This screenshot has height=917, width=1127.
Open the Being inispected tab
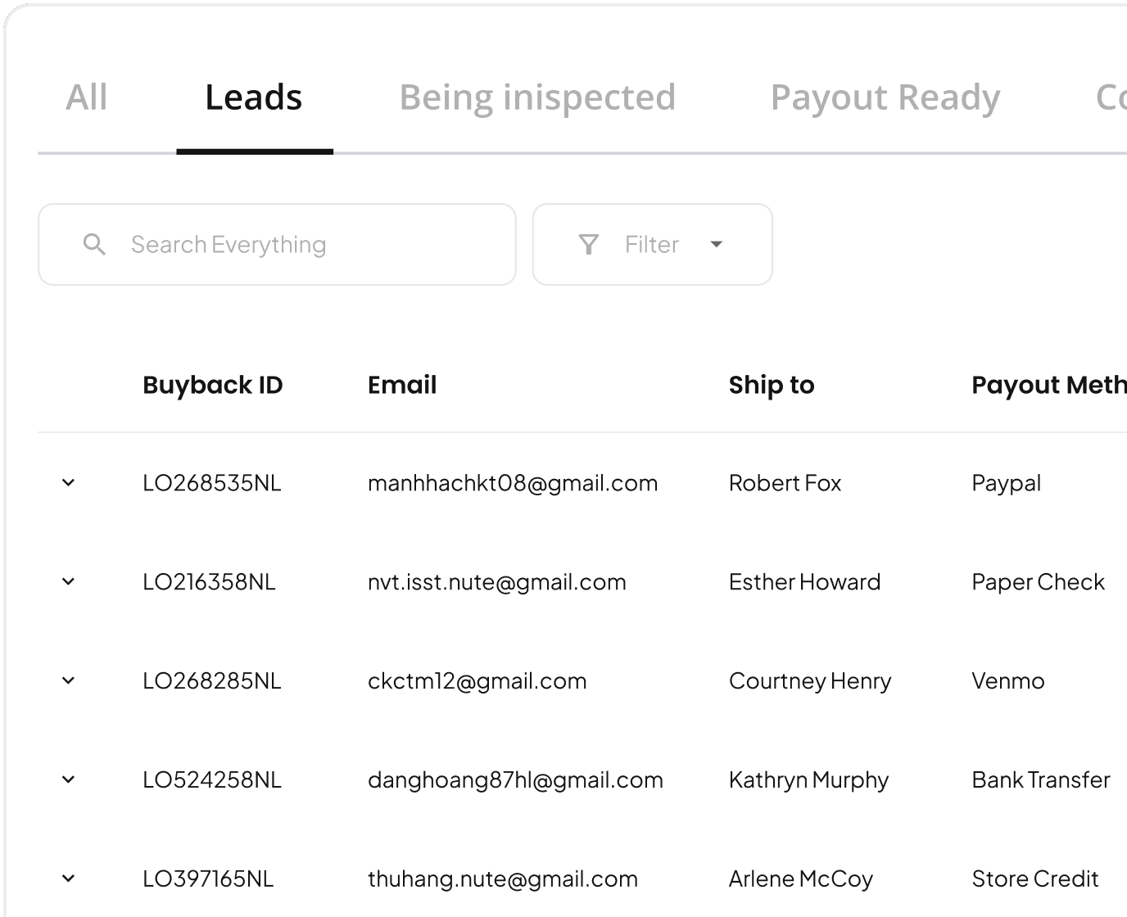537,97
